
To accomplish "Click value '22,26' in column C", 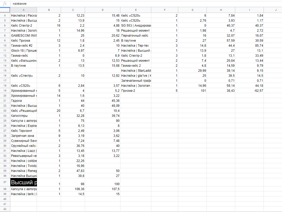I will [80, 161].
